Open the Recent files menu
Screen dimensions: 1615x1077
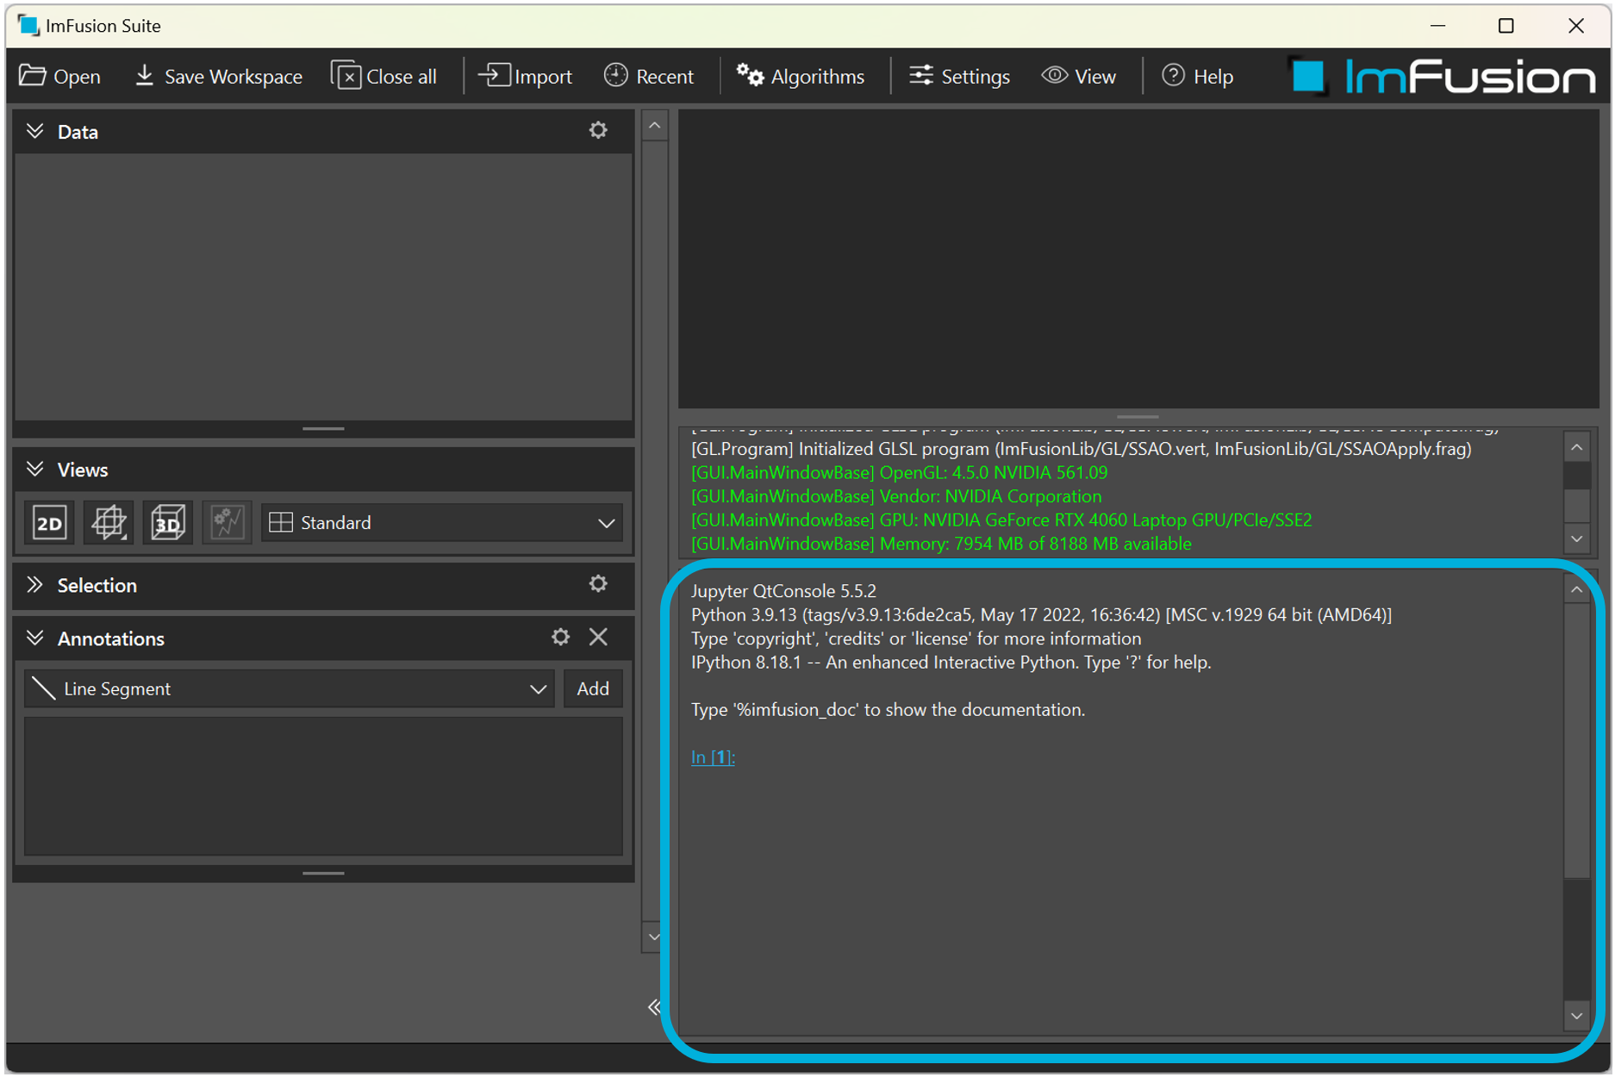[649, 77]
